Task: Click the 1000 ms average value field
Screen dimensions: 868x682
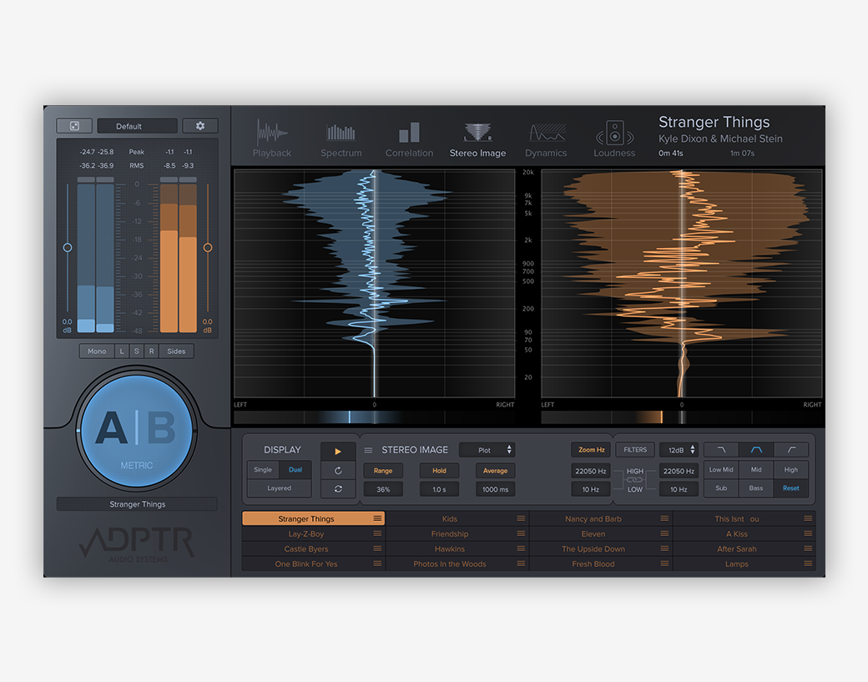Action: pos(495,489)
